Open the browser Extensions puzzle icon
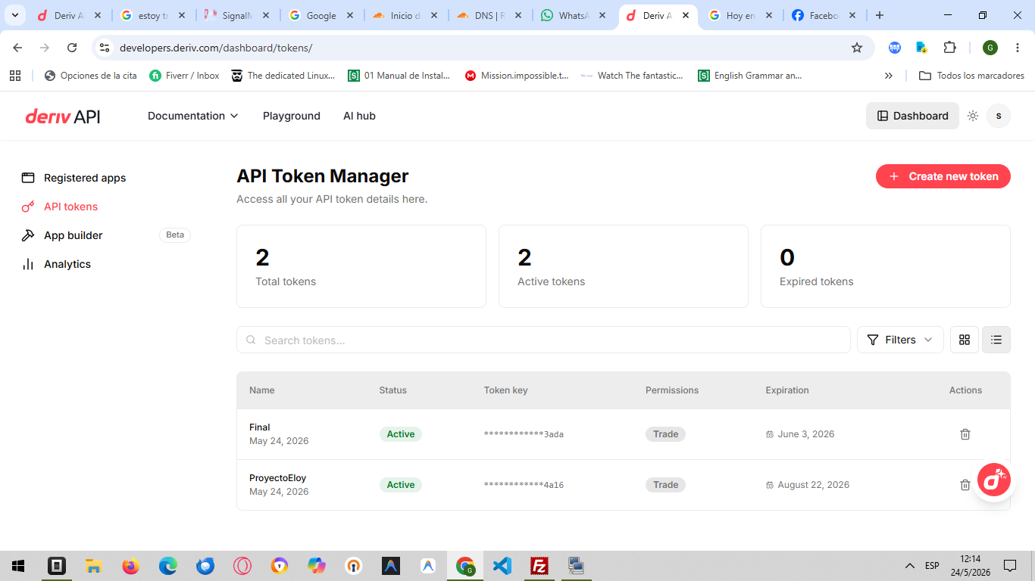The width and height of the screenshot is (1035, 581). coord(949,48)
